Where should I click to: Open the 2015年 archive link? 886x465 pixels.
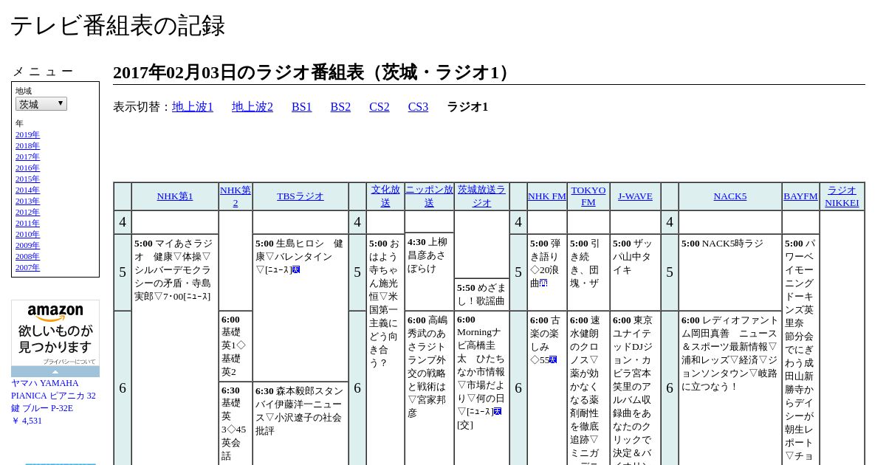coord(27,179)
